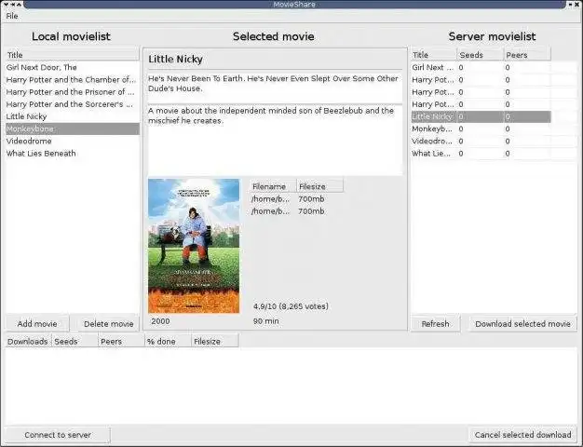
Task: Click the '% done' column header
Action: pos(168,342)
